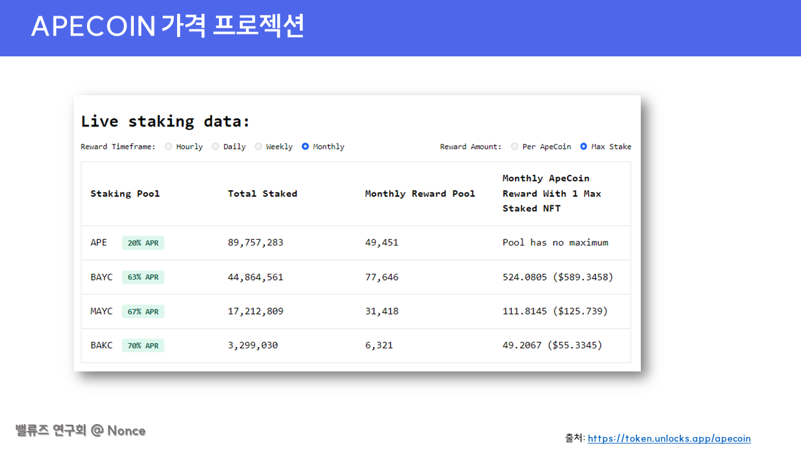This screenshot has height=451, width=801.
Task: Click the Staking Pool column header
Action: 125,194
